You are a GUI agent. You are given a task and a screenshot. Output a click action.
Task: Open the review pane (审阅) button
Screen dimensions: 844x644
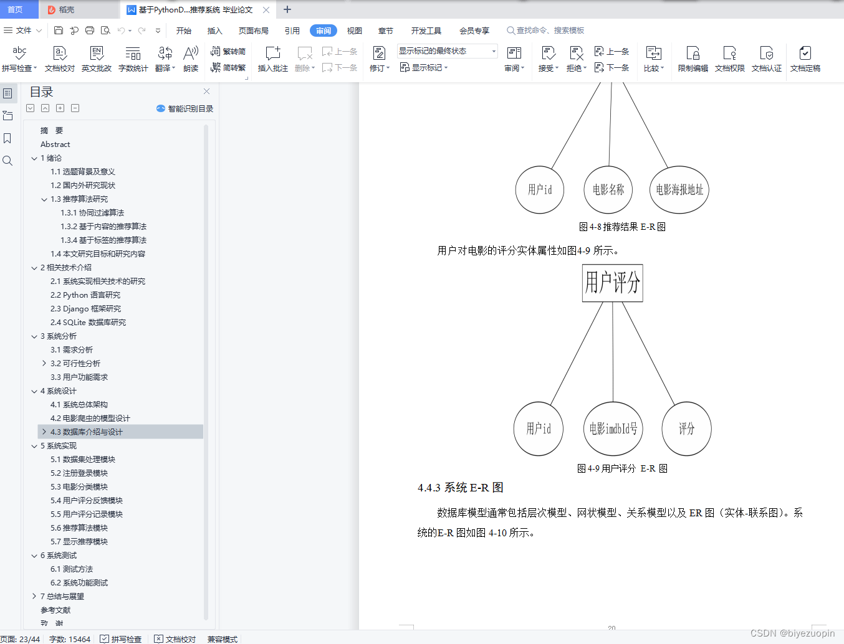coord(514,59)
